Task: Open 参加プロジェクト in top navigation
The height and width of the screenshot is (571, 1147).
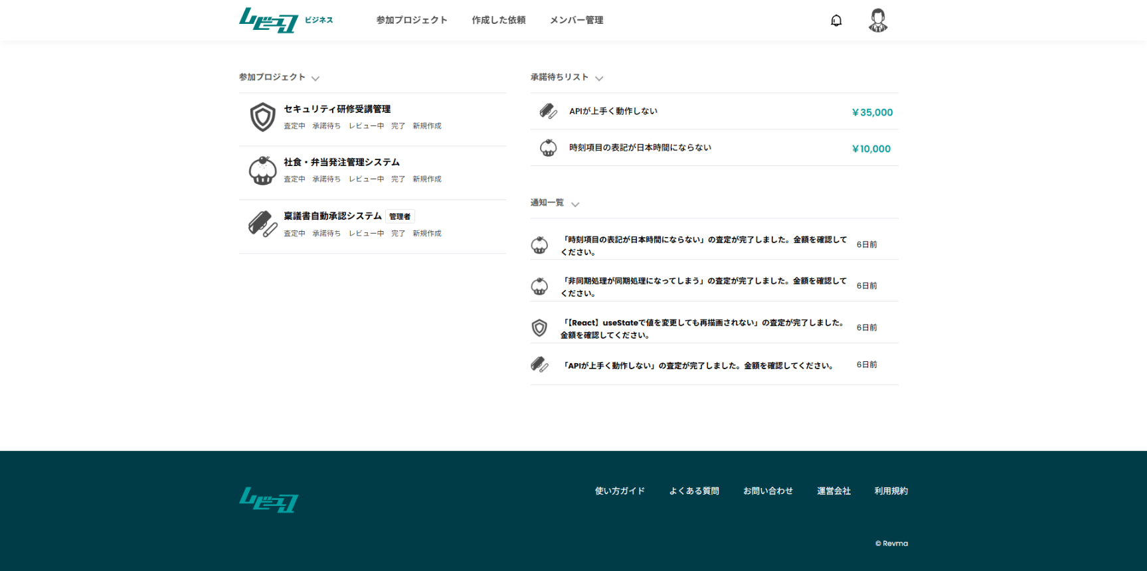Action: [412, 20]
